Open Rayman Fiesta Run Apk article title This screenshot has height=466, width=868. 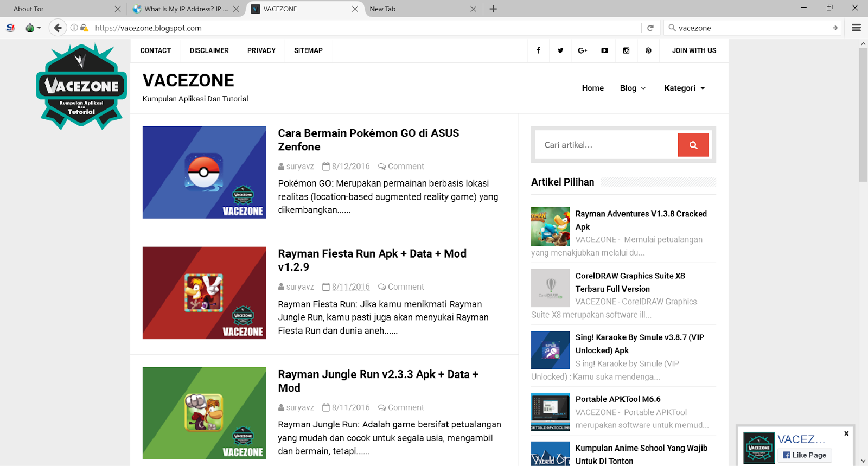click(x=372, y=260)
